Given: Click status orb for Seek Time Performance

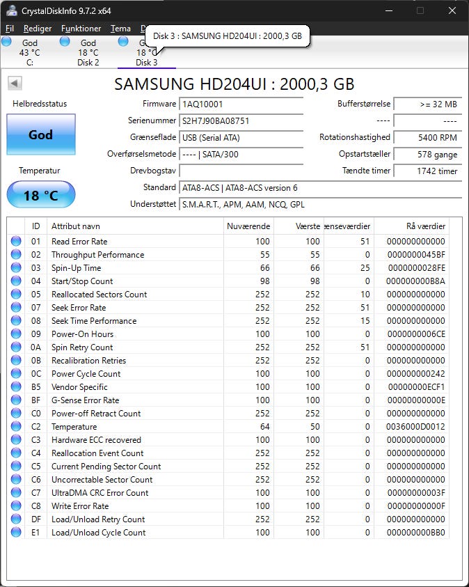Looking at the screenshot, I should tap(16, 320).
